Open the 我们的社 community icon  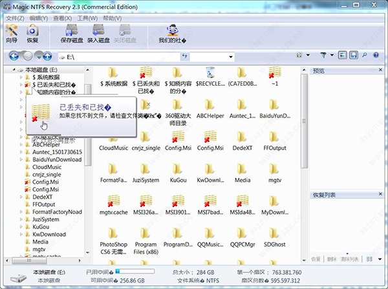coord(173,34)
